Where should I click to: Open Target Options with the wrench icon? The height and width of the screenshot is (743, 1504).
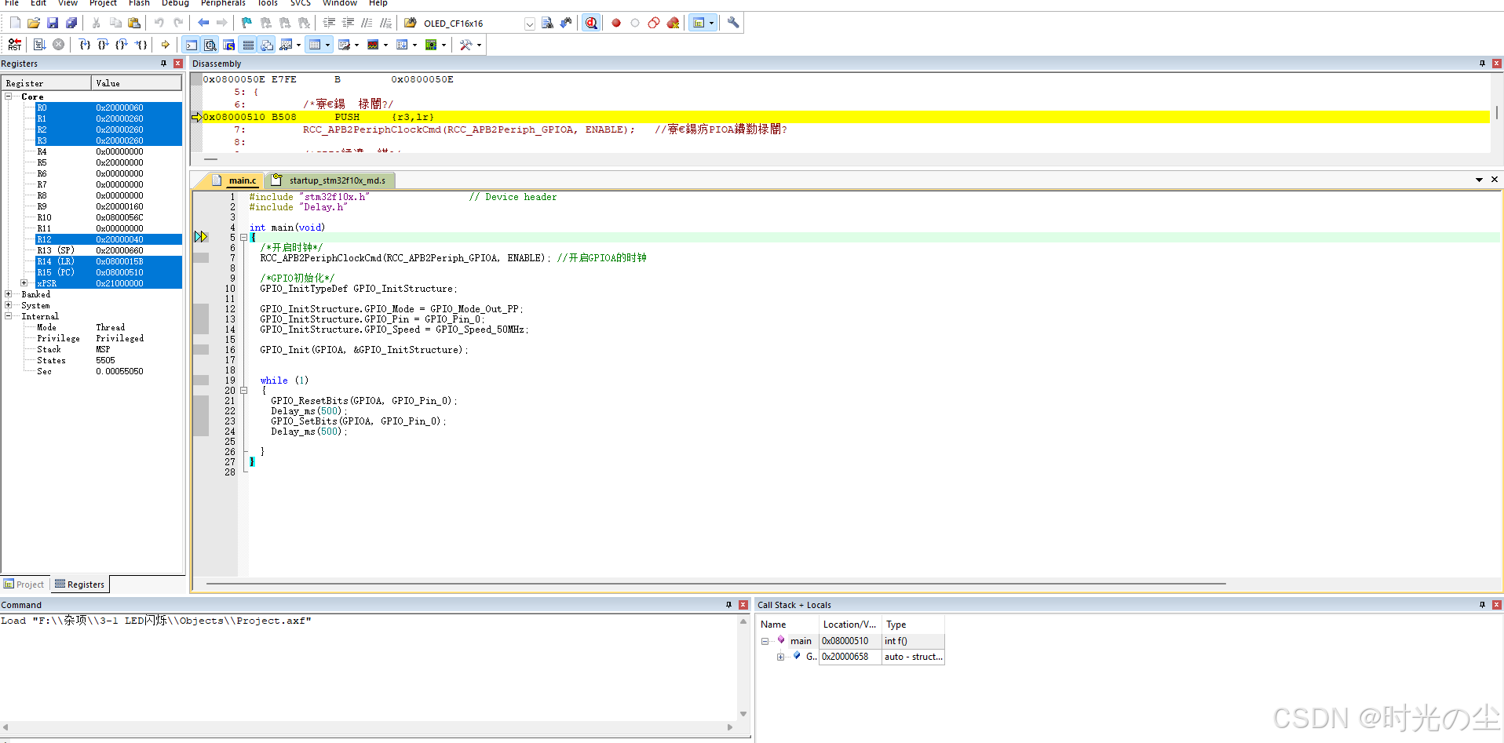(x=732, y=23)
